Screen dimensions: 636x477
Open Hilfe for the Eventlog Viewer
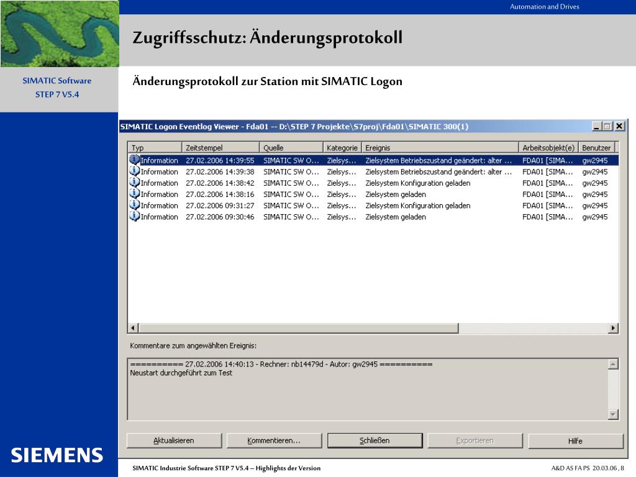coord(575,440)
